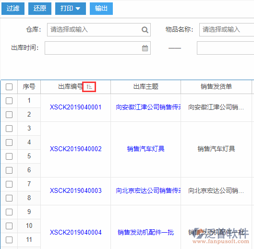The image size is (254, 249).
Task: Open link XSCK2019040003
Action: (76, 191)
